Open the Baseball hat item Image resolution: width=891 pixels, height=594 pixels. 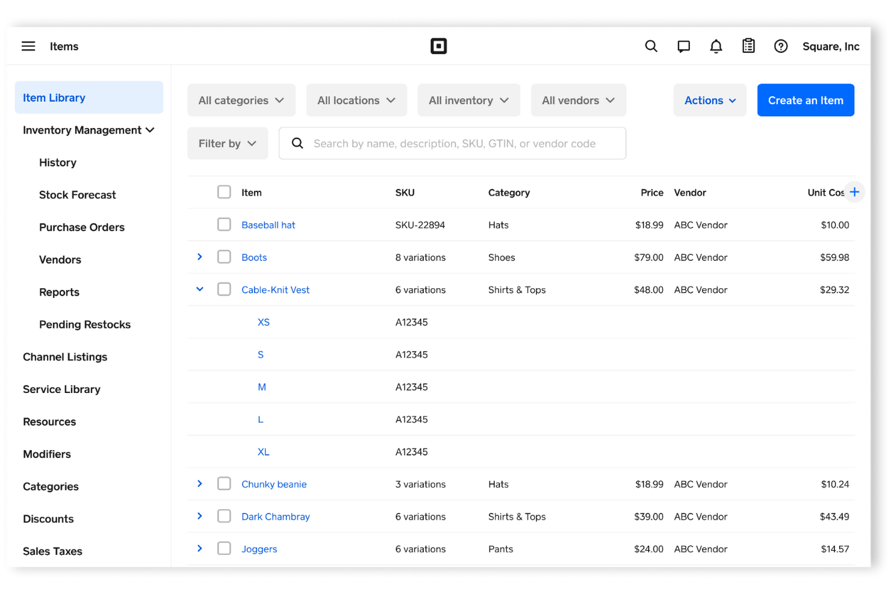(x=269, y=225)
